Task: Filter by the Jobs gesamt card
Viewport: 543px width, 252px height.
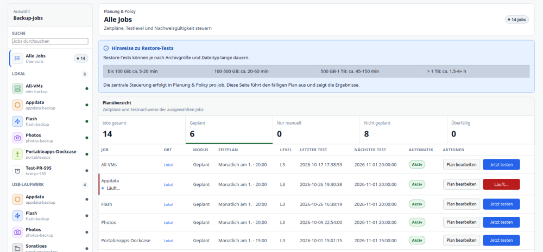Action: click(x=142, y=130)
